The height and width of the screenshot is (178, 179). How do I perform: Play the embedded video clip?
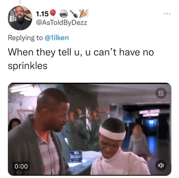pos(89,129)
